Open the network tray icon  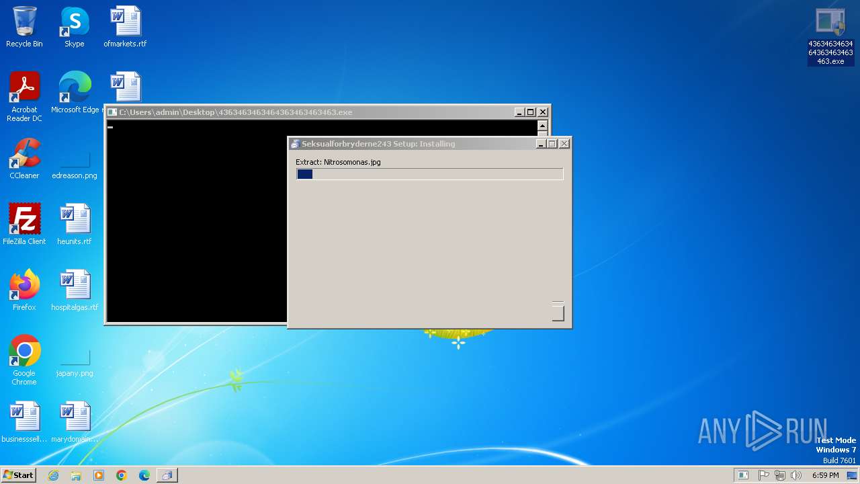[780, 475]
